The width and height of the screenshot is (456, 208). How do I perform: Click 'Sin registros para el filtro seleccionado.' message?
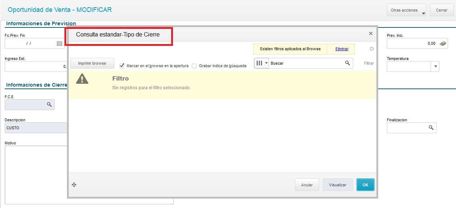click(151, 88)
